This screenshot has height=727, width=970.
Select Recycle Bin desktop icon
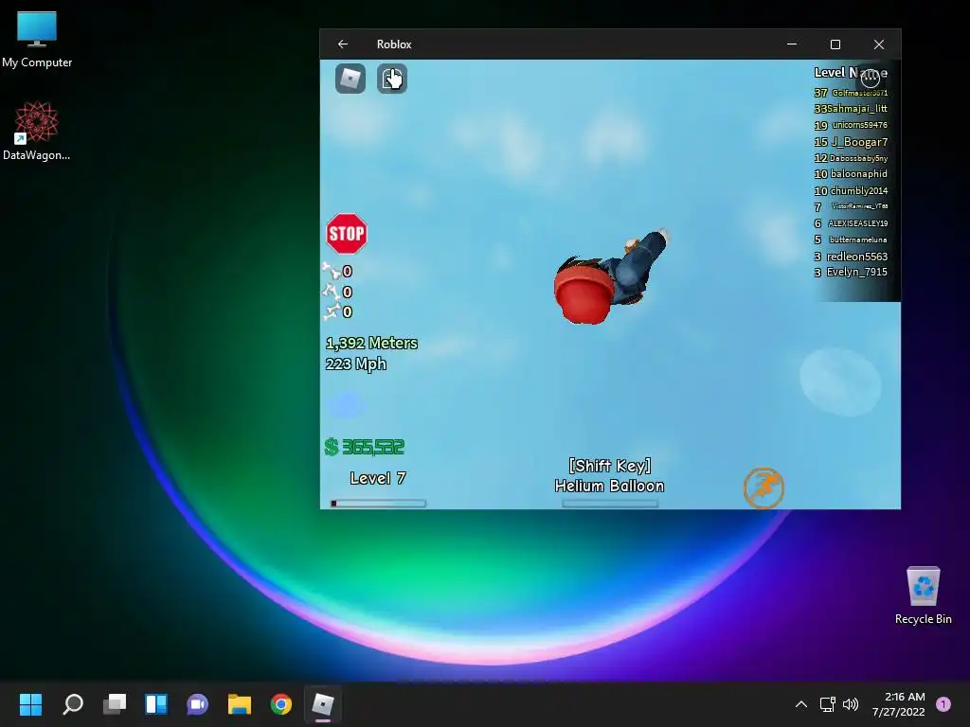(923, 595)
